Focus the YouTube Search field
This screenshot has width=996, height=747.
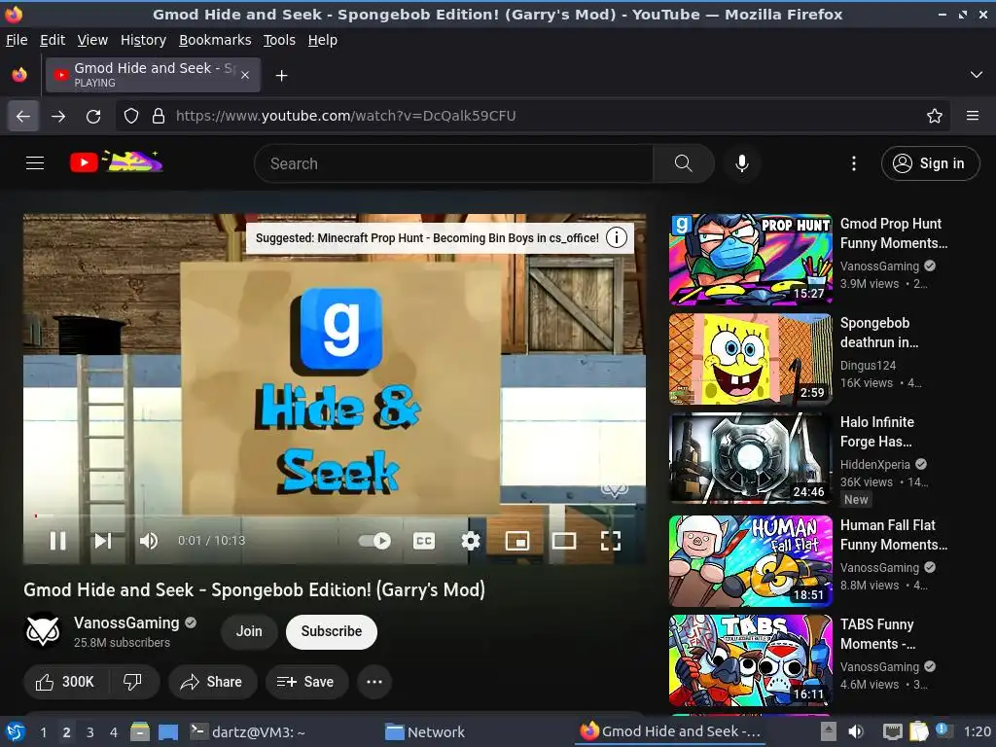pyautogui.click(x=453, y=163)
